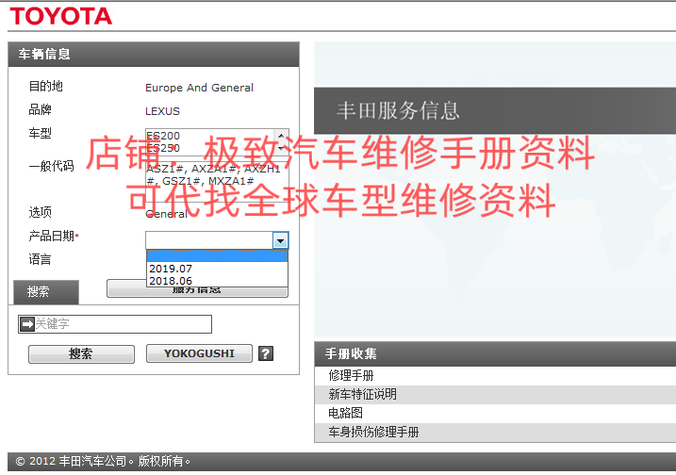Click the 手册收集 section header
The width and height of the screenshot is (676, 475).
point(495,353)
